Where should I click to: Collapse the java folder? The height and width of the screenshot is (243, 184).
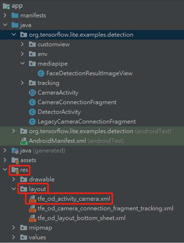click(5, 25)
